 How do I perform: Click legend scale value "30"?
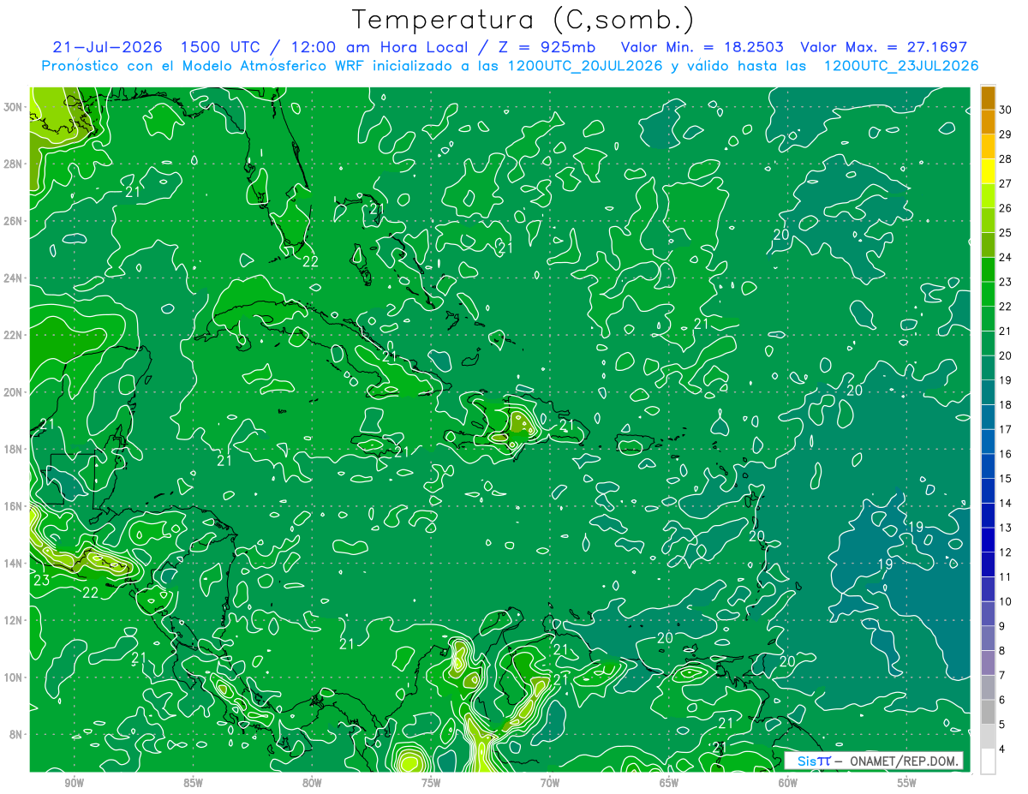coord(1006,110)
